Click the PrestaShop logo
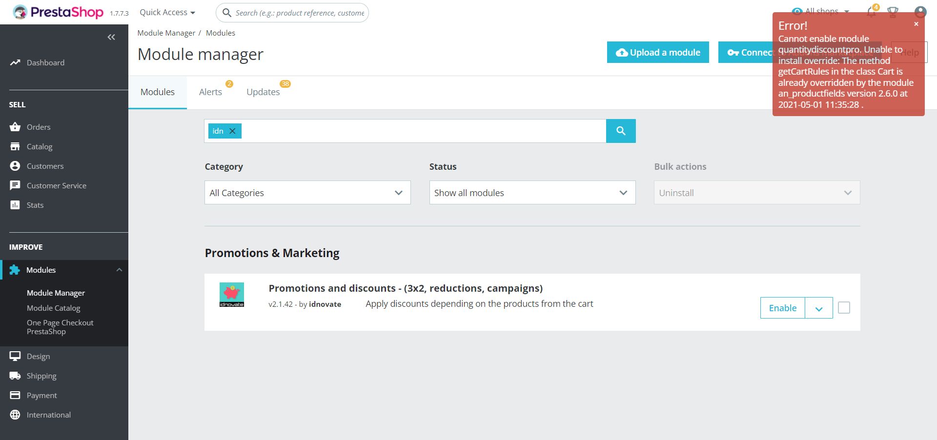937x440 pixels. point(59,12)
